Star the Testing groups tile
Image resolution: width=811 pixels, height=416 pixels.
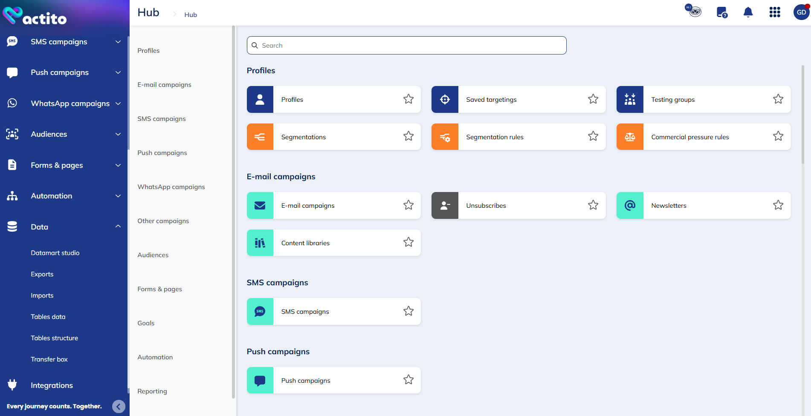tap(778, 99)
